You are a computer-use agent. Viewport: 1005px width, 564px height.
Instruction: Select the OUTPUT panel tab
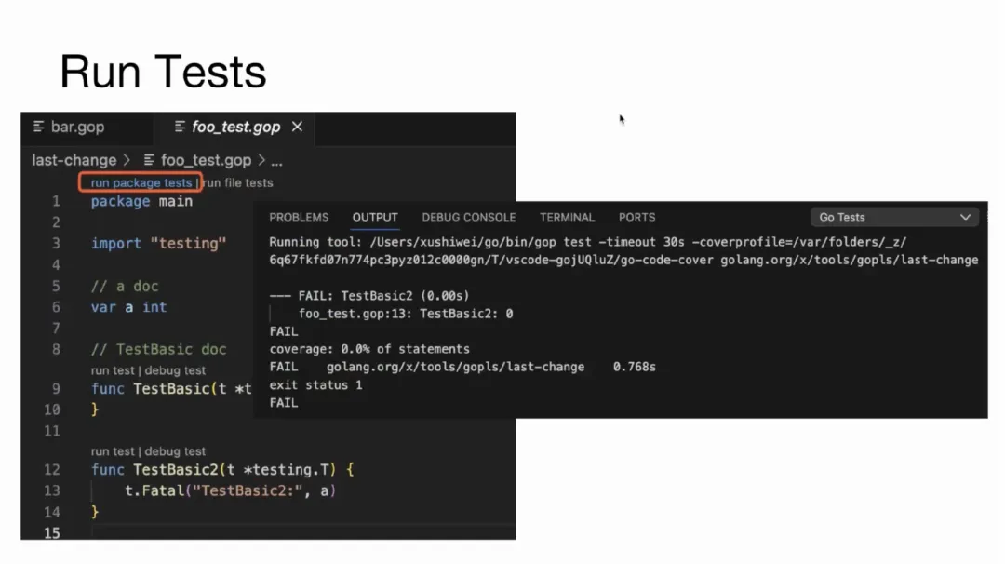[375, 217]
